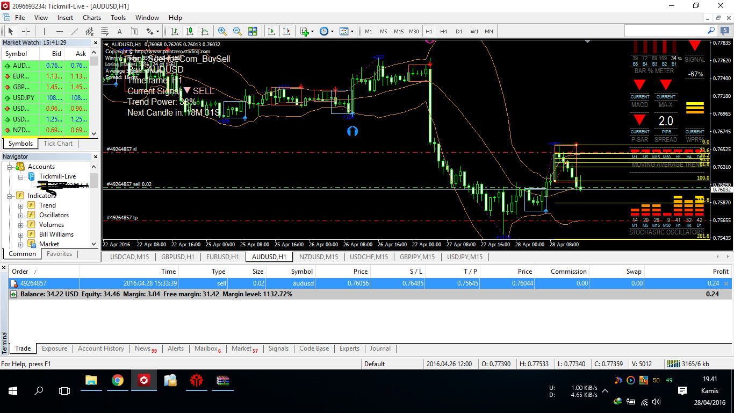Click the Zoom Out magnifier icon

tap(237, 31)
